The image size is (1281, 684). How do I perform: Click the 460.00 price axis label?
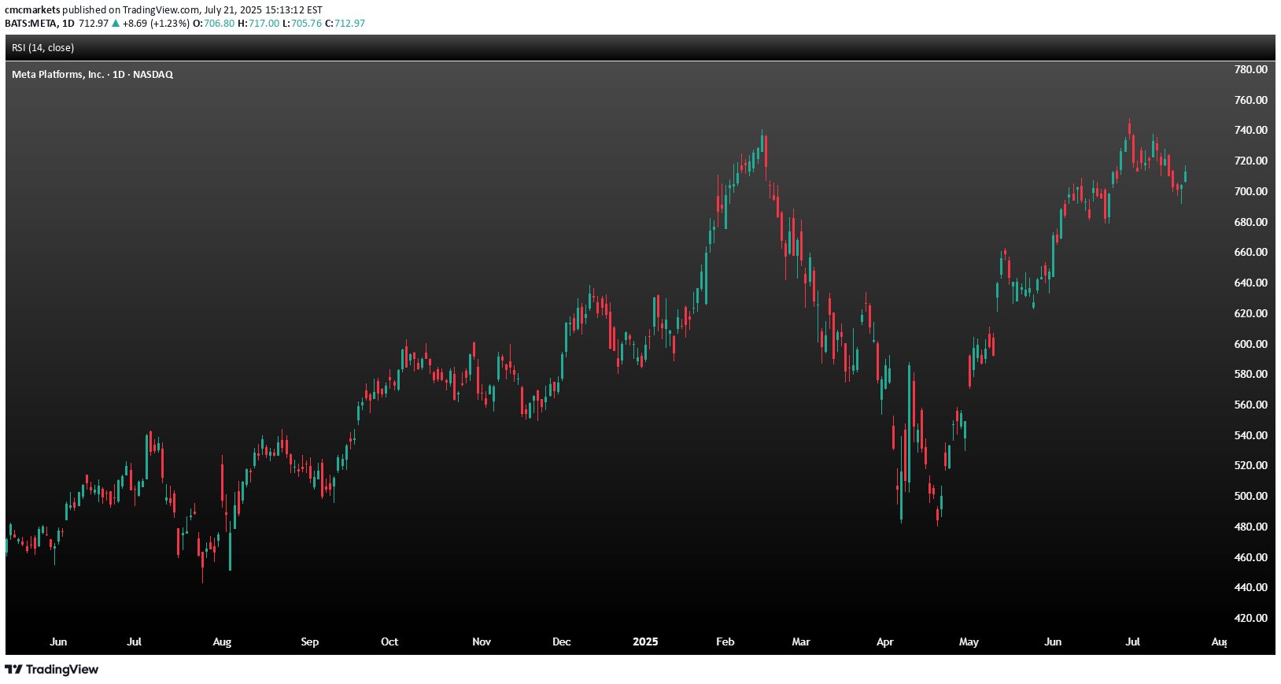click(1251, 557)
